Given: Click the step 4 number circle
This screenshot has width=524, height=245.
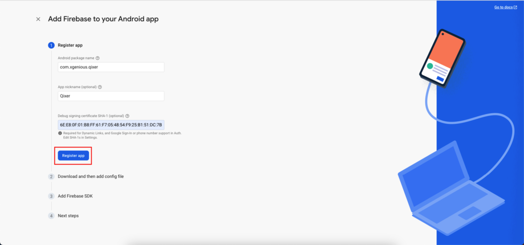Looking at the screenshot, I should (51, 216).
